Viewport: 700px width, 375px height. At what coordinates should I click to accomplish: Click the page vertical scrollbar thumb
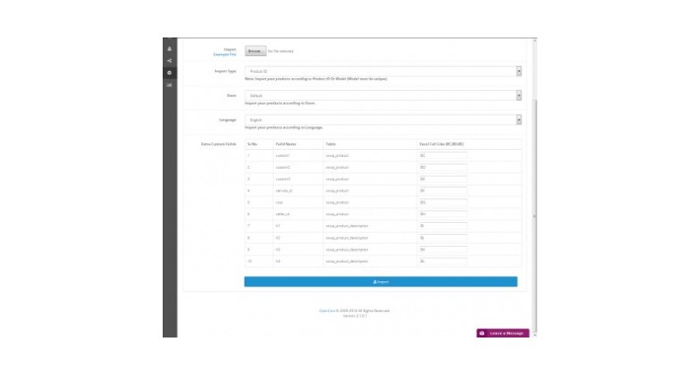pos(534,215)
